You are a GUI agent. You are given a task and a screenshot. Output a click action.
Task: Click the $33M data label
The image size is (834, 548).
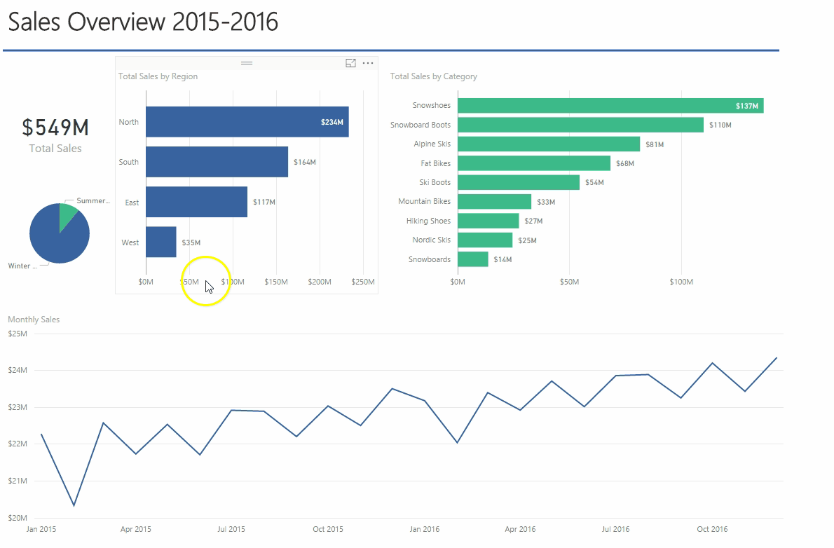point(546,203)
